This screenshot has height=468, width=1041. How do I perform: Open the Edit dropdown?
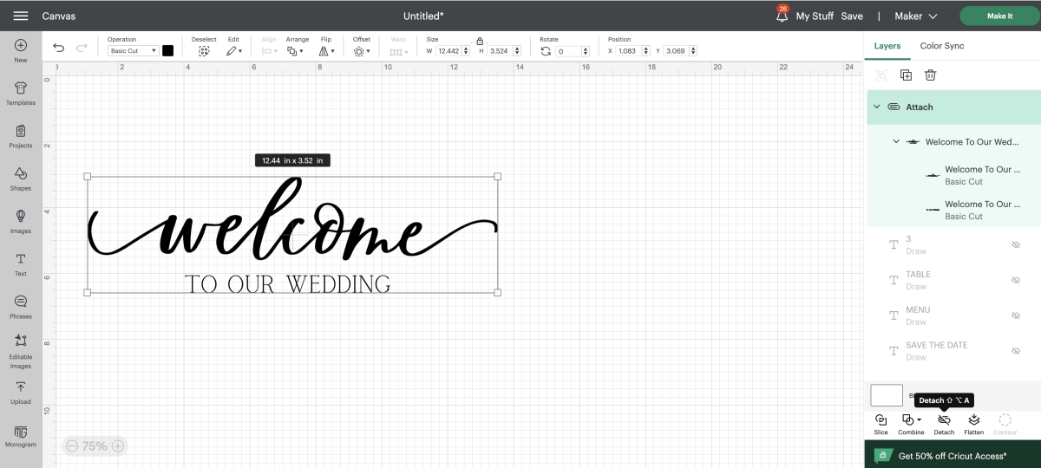pyautogui.click(x=235, y=51)
